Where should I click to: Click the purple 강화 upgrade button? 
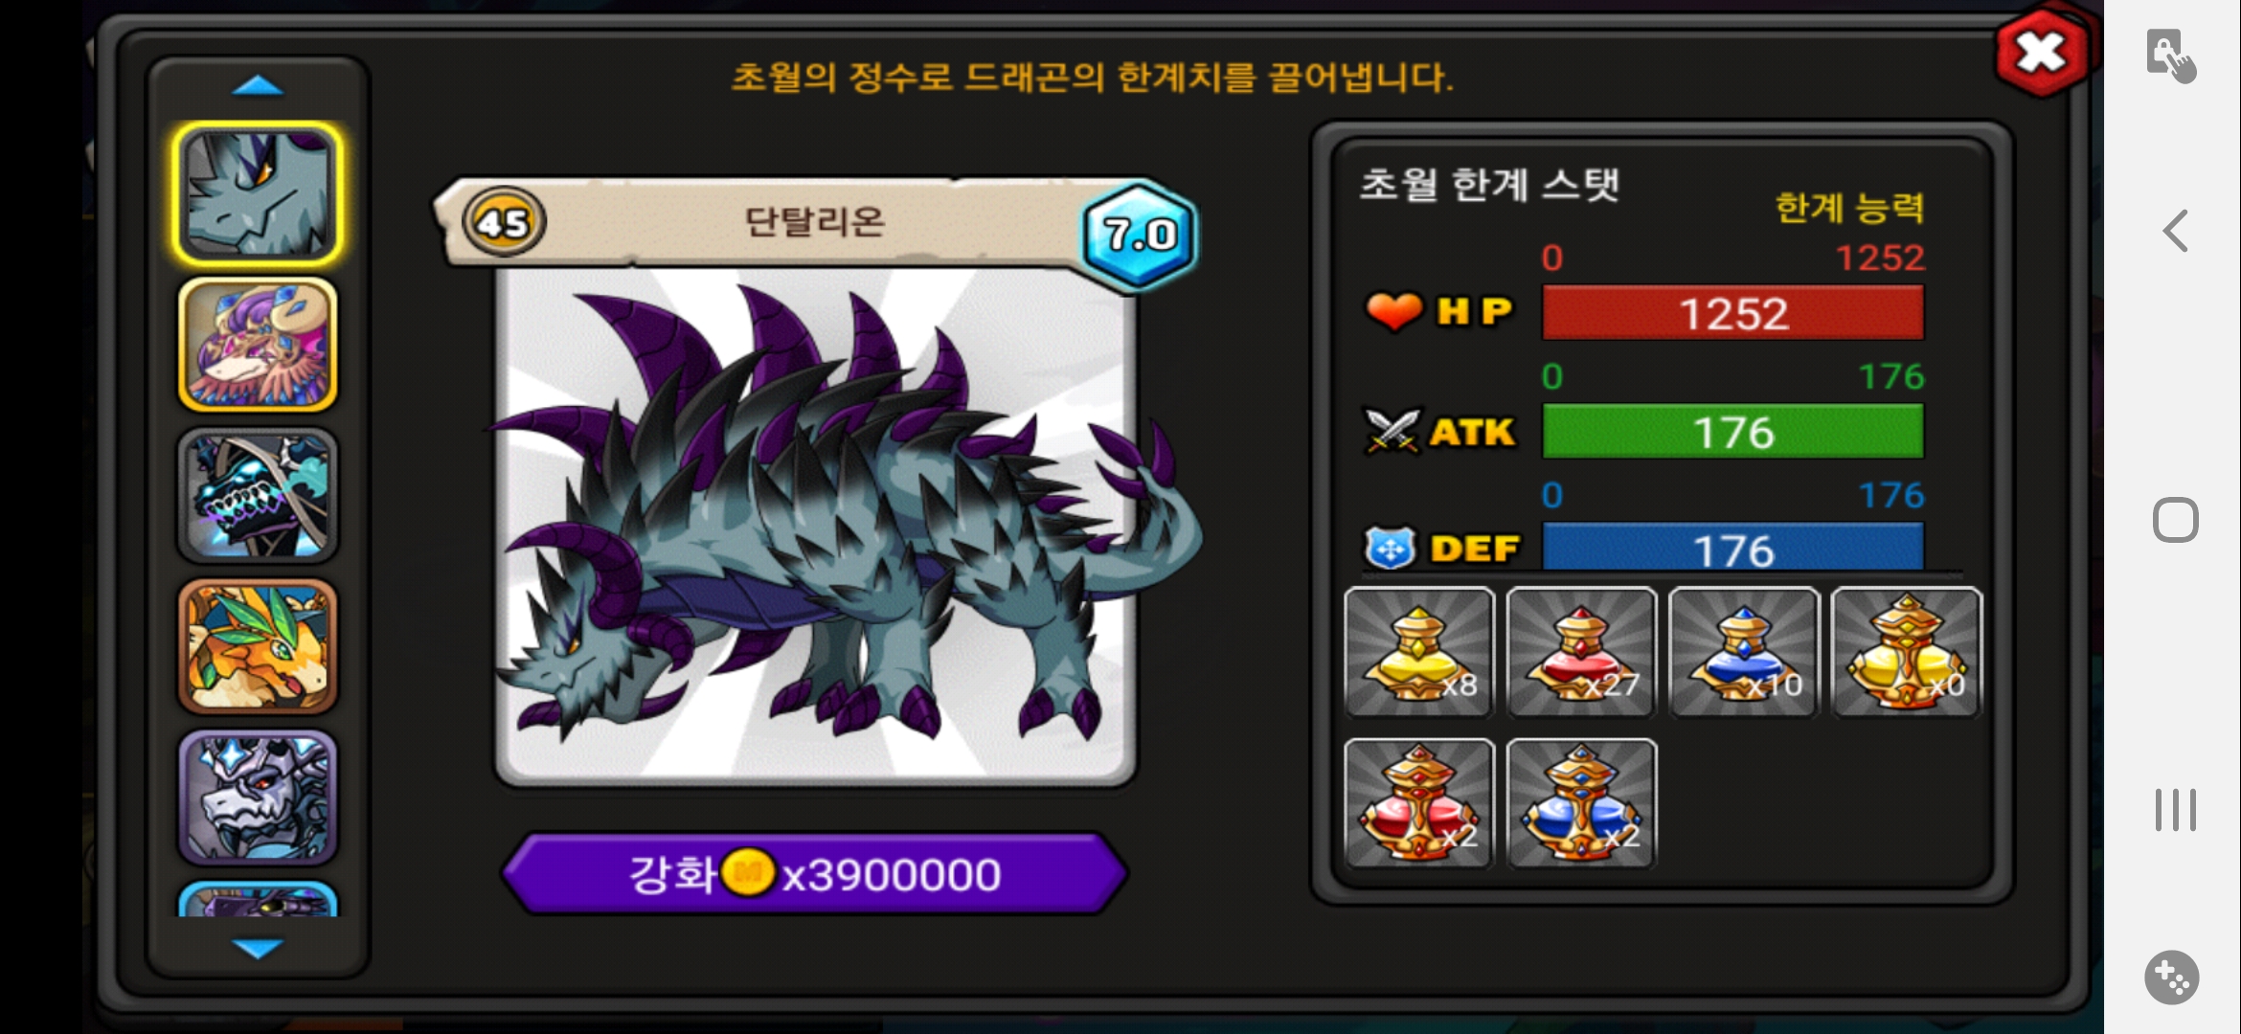[x=815, y=874]
